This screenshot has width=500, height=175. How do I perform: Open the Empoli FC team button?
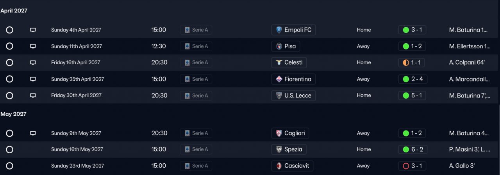pyautogui.click(x=293, y=30)
